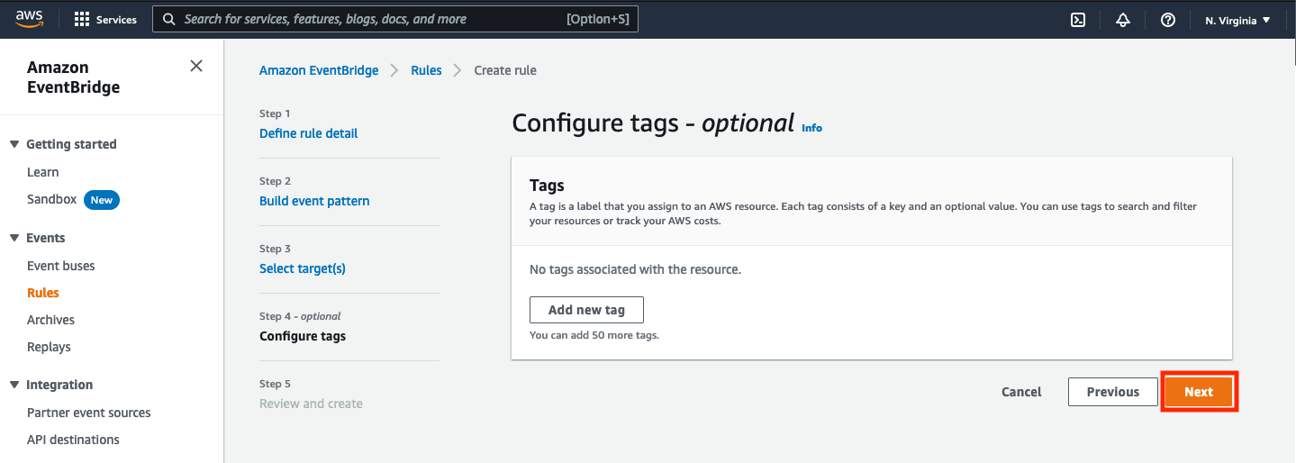The image size is (1296, 463).
Task: Open the CloudShell terminal icon
Action: 1078,20
